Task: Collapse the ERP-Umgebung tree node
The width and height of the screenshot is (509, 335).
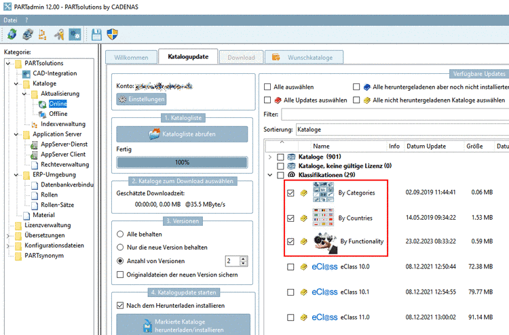Action: point(16,175)
